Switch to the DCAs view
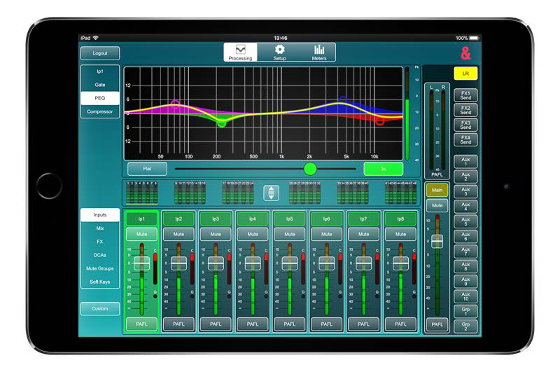Screen dimensions: 560x372 coord(99,255)
